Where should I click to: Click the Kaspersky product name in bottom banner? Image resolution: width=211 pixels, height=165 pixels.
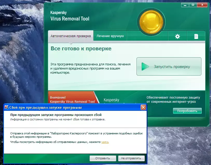(x=111, y=100)
